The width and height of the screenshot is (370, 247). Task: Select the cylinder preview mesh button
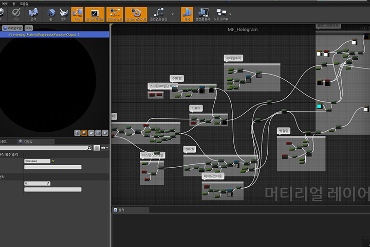(77, 133)
